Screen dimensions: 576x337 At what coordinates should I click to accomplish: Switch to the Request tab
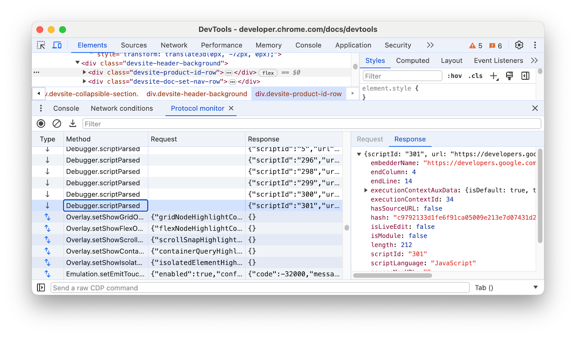(x=369, y=139)
